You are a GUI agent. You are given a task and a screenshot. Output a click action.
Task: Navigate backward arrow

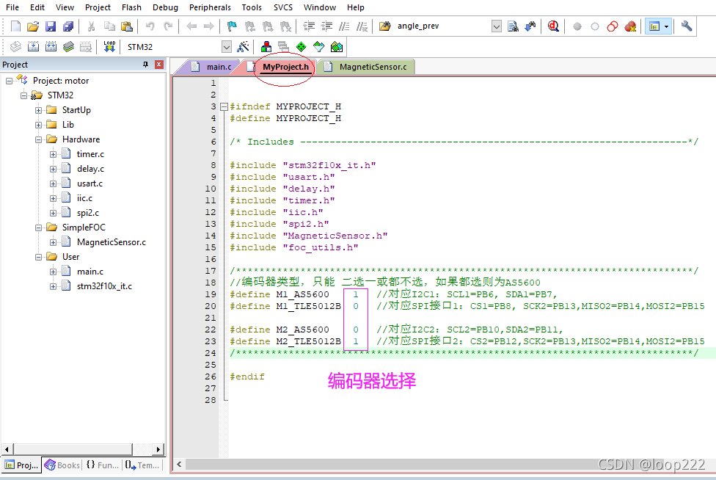pyautogui.click(x=191, y=26)
